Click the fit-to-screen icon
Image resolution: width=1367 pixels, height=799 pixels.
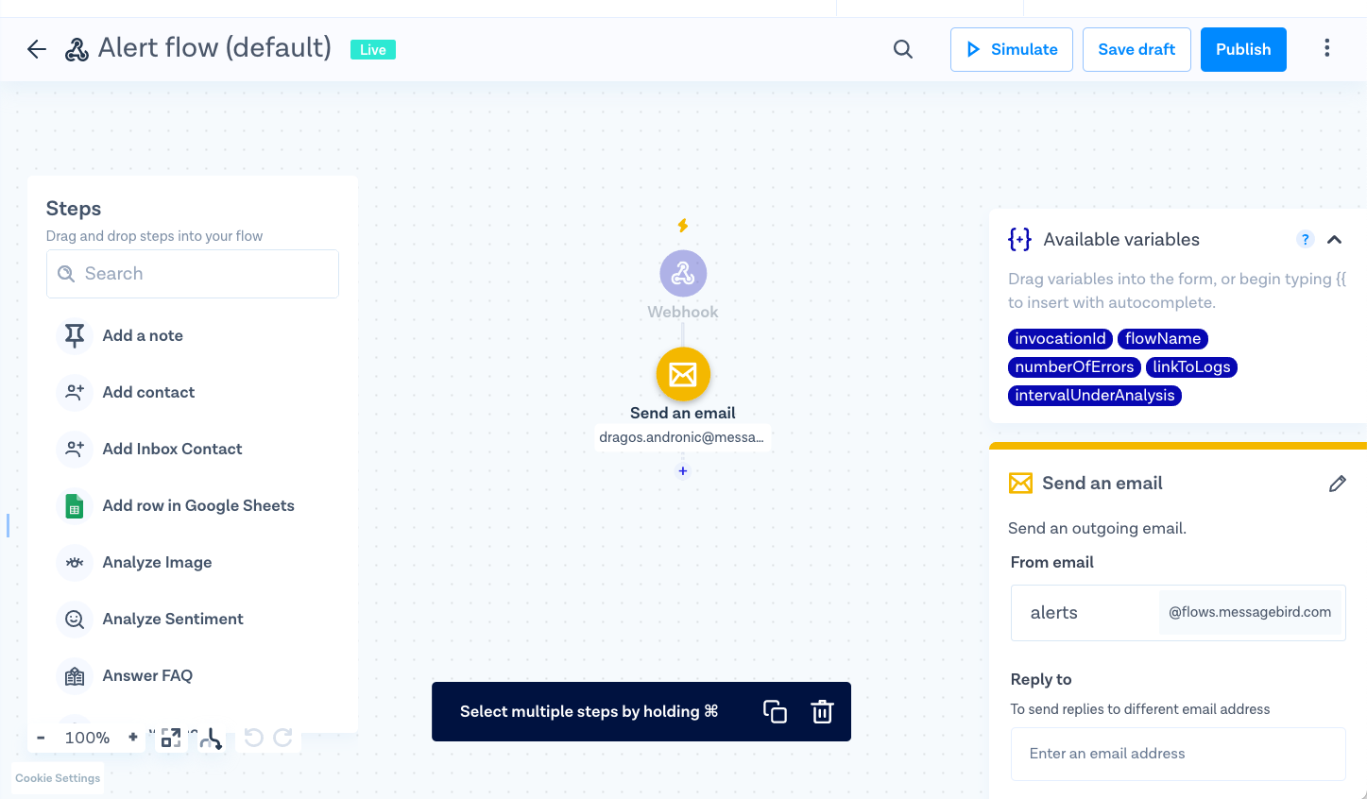point(171,738)
